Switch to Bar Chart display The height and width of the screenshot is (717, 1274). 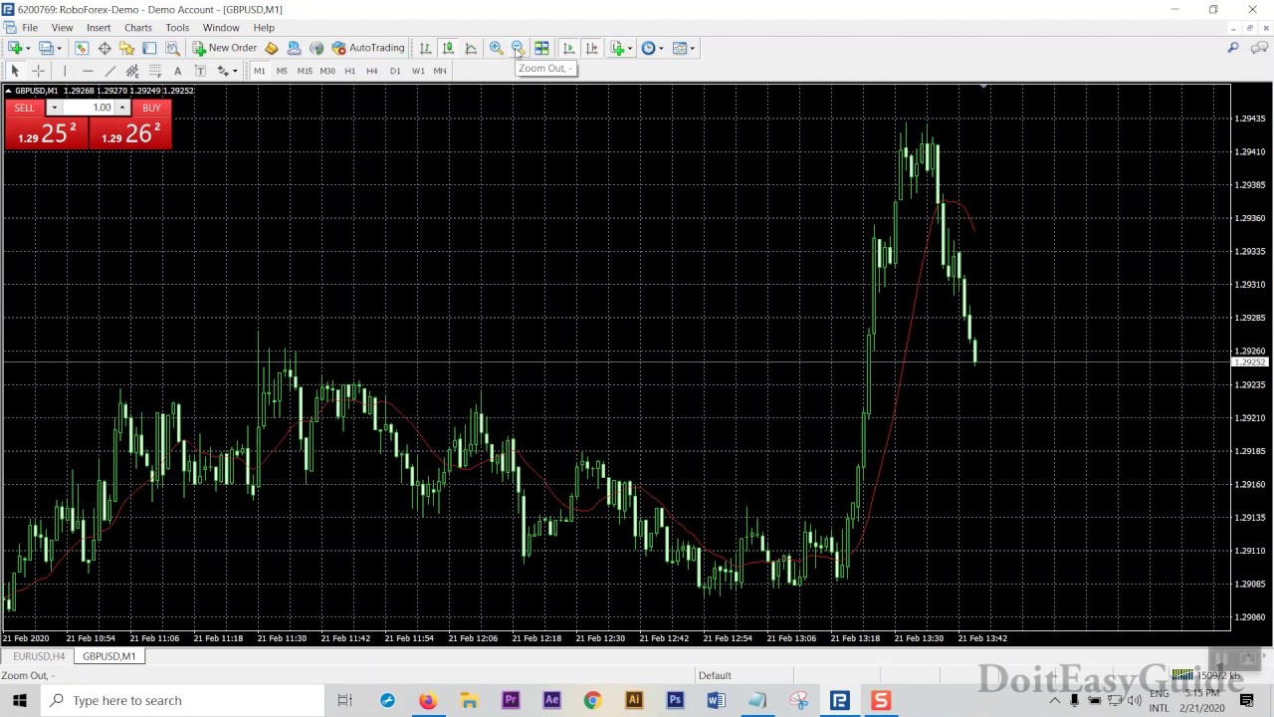[x=425, y=48]
